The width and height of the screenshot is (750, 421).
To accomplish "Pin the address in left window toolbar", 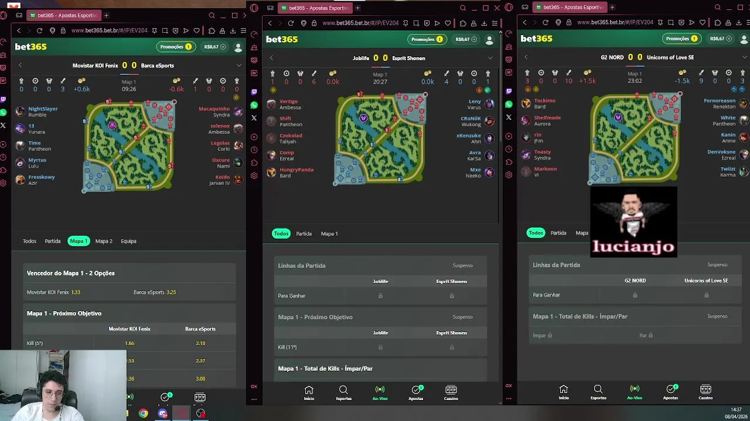I will 155,30.
